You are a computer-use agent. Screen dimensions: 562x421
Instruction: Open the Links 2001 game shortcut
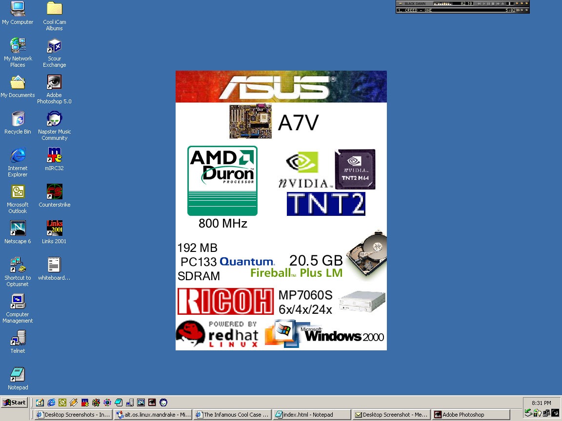click(54, 229)
